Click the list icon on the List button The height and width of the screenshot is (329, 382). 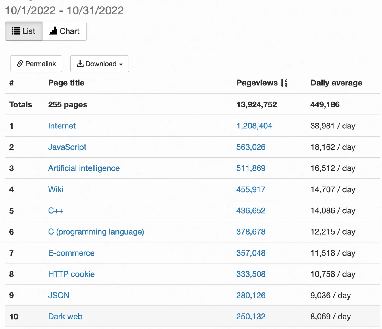click(x=16, y=31)
